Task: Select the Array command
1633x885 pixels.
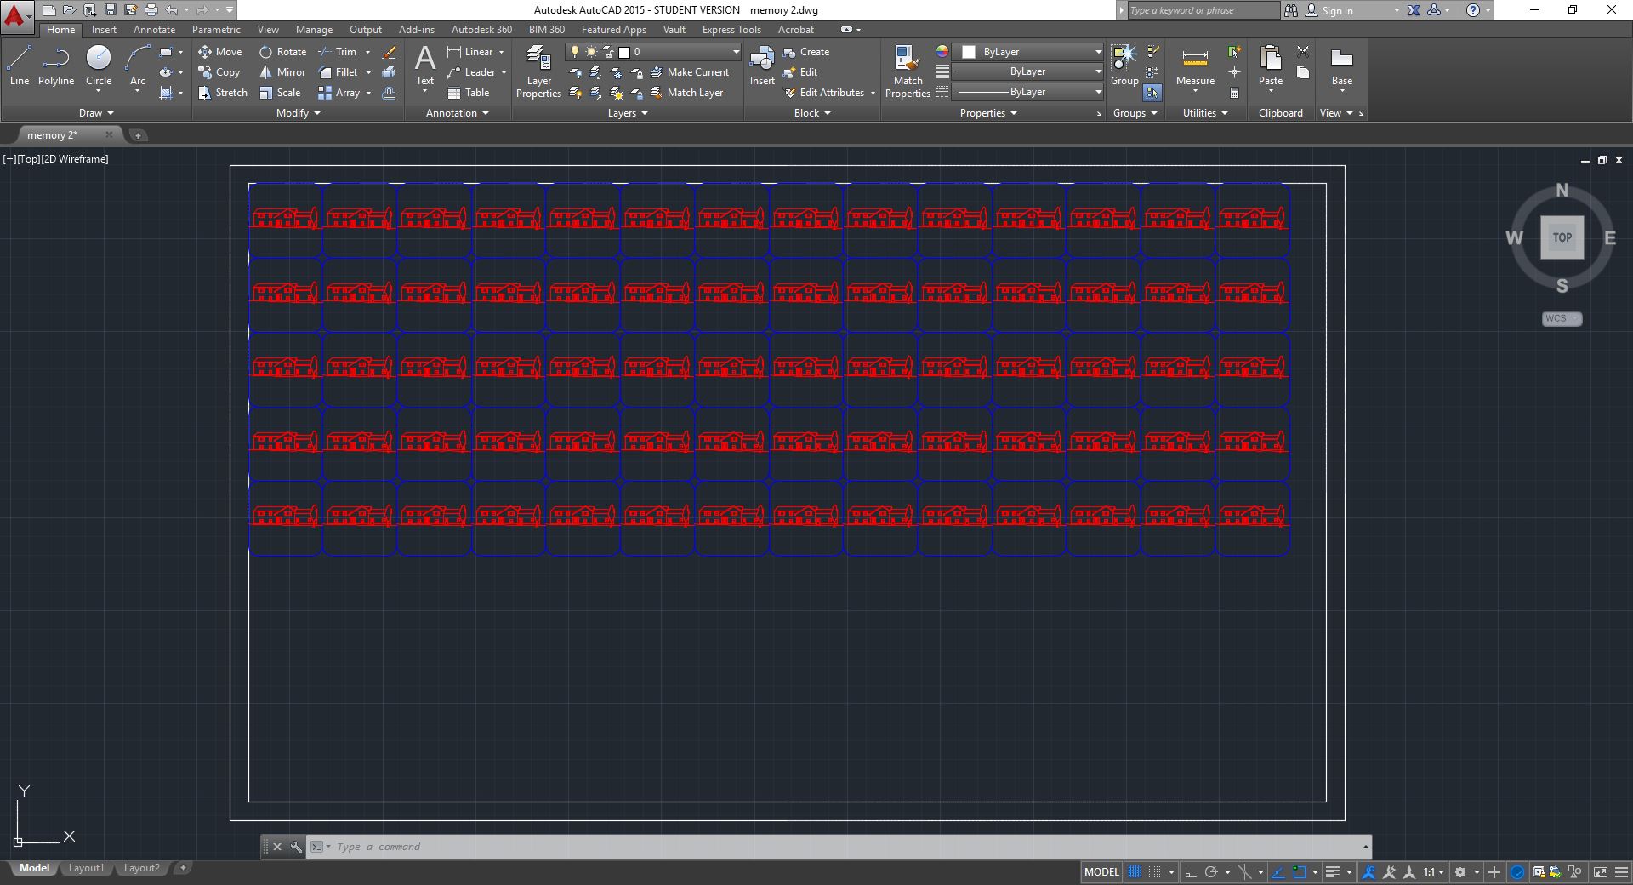Action: tap(339, 93)
